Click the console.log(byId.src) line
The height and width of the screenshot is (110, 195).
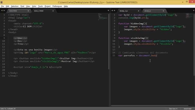click(133, 18)
